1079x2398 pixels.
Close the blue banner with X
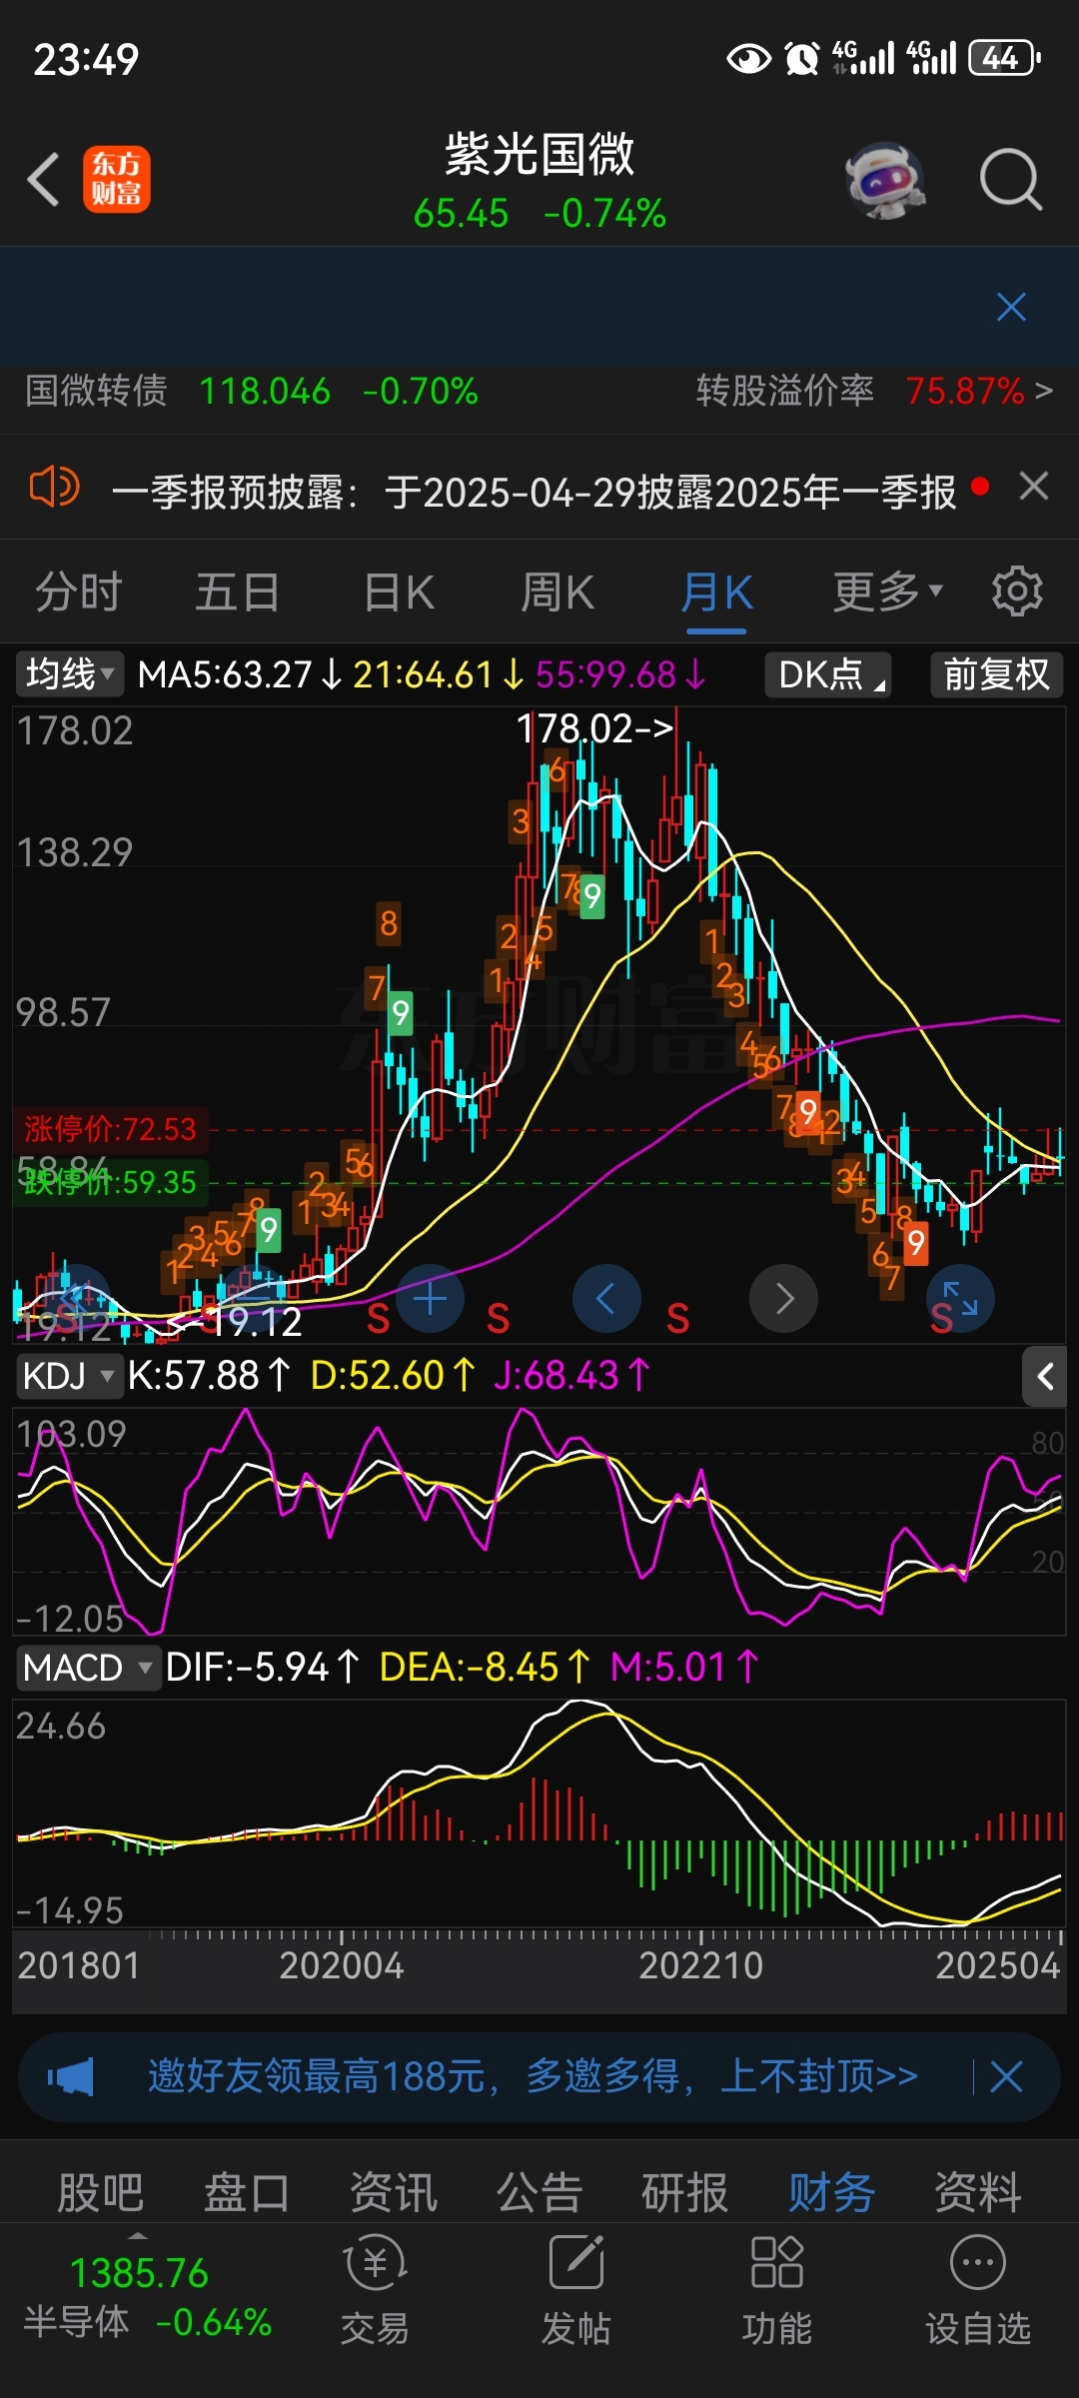[1011, 307]
